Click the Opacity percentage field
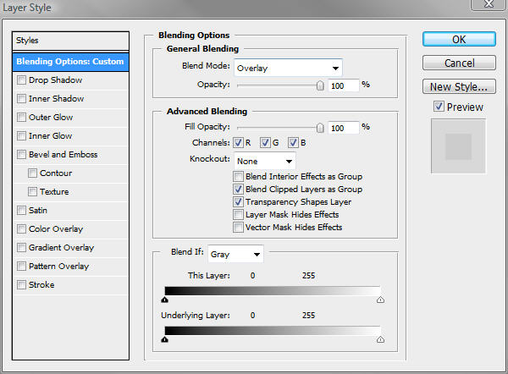Screen dimensions: 508x374 point(344,85)
